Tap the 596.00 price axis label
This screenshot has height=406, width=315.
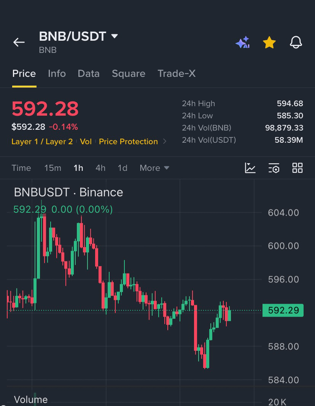[283, 280]
